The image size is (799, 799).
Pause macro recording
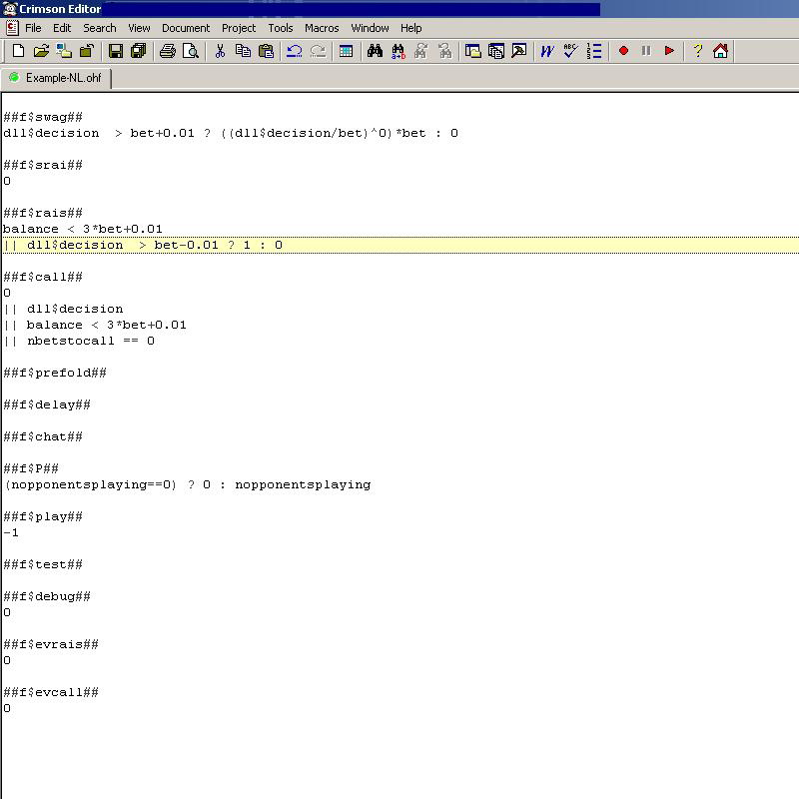click(x=644, y=51)
